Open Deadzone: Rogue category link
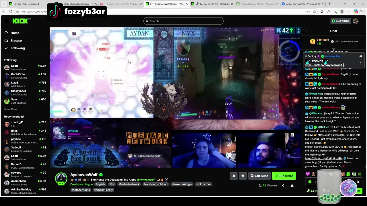This screenshot has height=206, width=367. (x=81, y=184)
